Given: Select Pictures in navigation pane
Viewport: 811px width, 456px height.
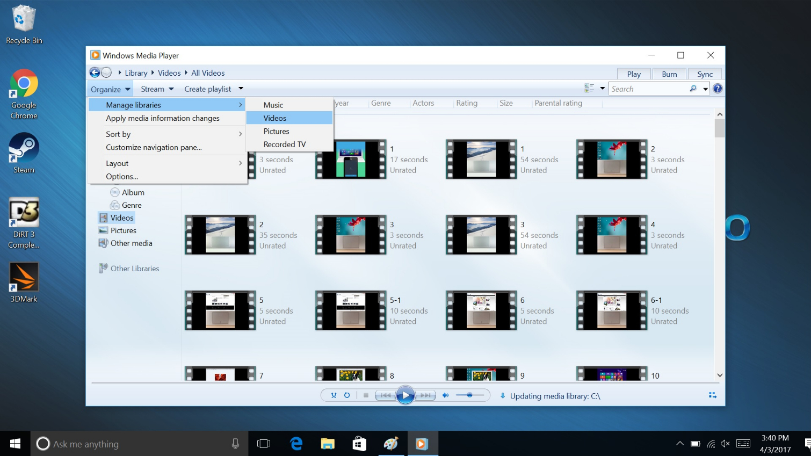Looking at the screenshot, I should (x=118, y=230).
